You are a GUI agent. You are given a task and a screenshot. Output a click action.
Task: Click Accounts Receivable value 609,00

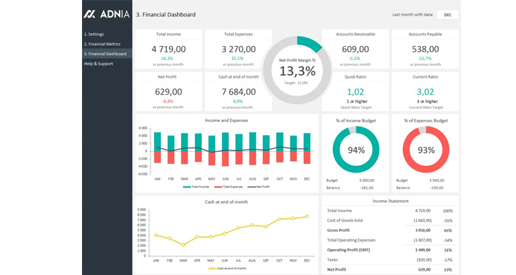[x=356, y=49]
